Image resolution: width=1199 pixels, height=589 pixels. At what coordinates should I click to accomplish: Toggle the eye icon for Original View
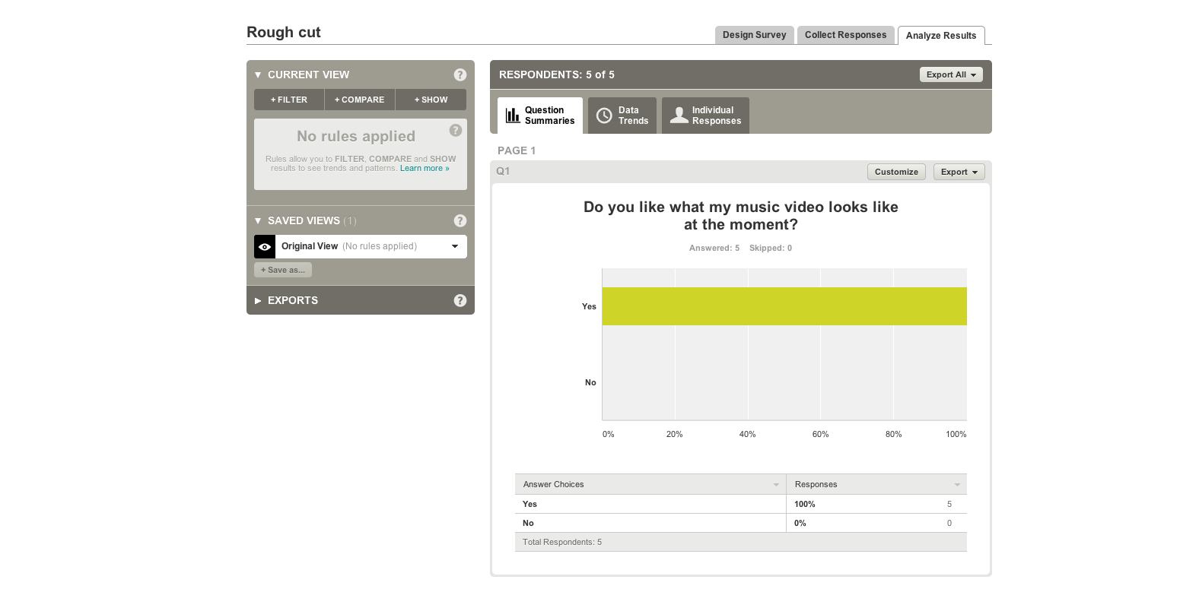pos(265,246)
